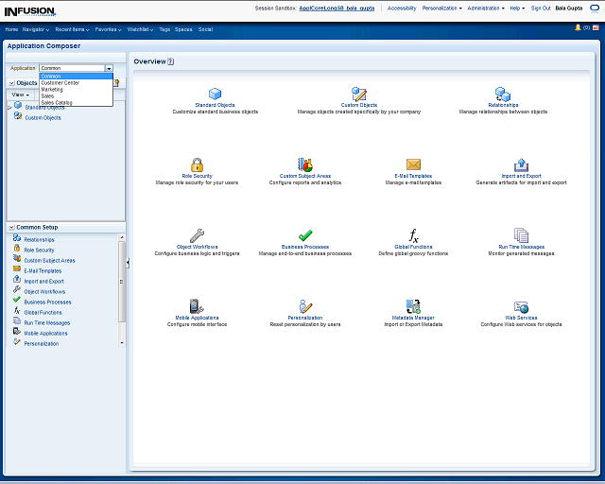Click the Role Security padlock icon
Screen dimensions: 605x484
coord(197,164)
